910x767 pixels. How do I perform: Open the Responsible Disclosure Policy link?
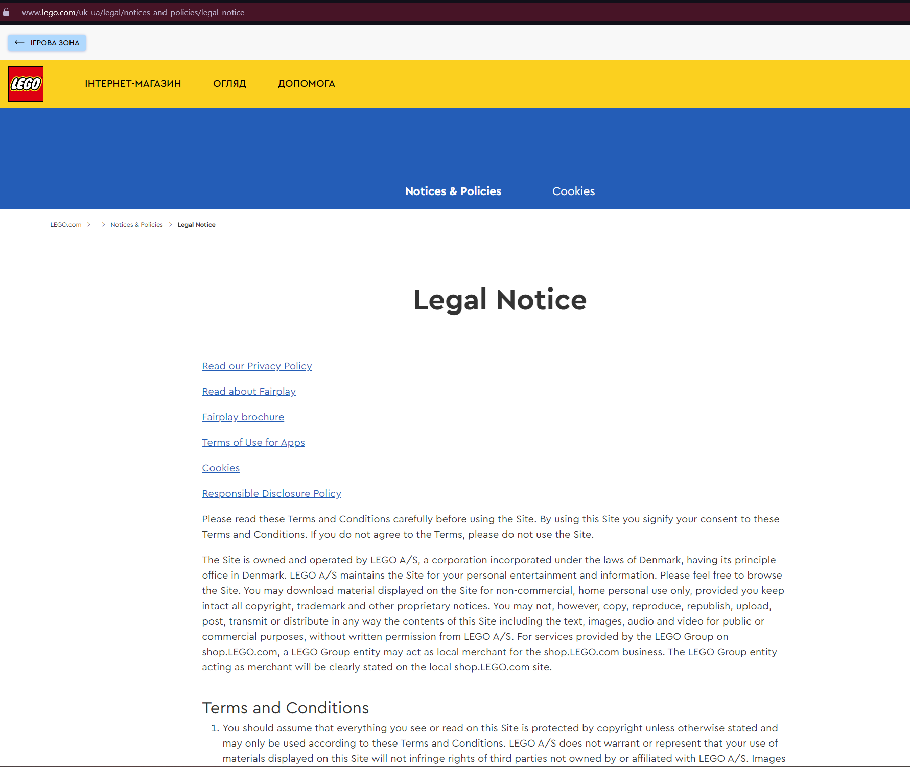pos(271,494)
